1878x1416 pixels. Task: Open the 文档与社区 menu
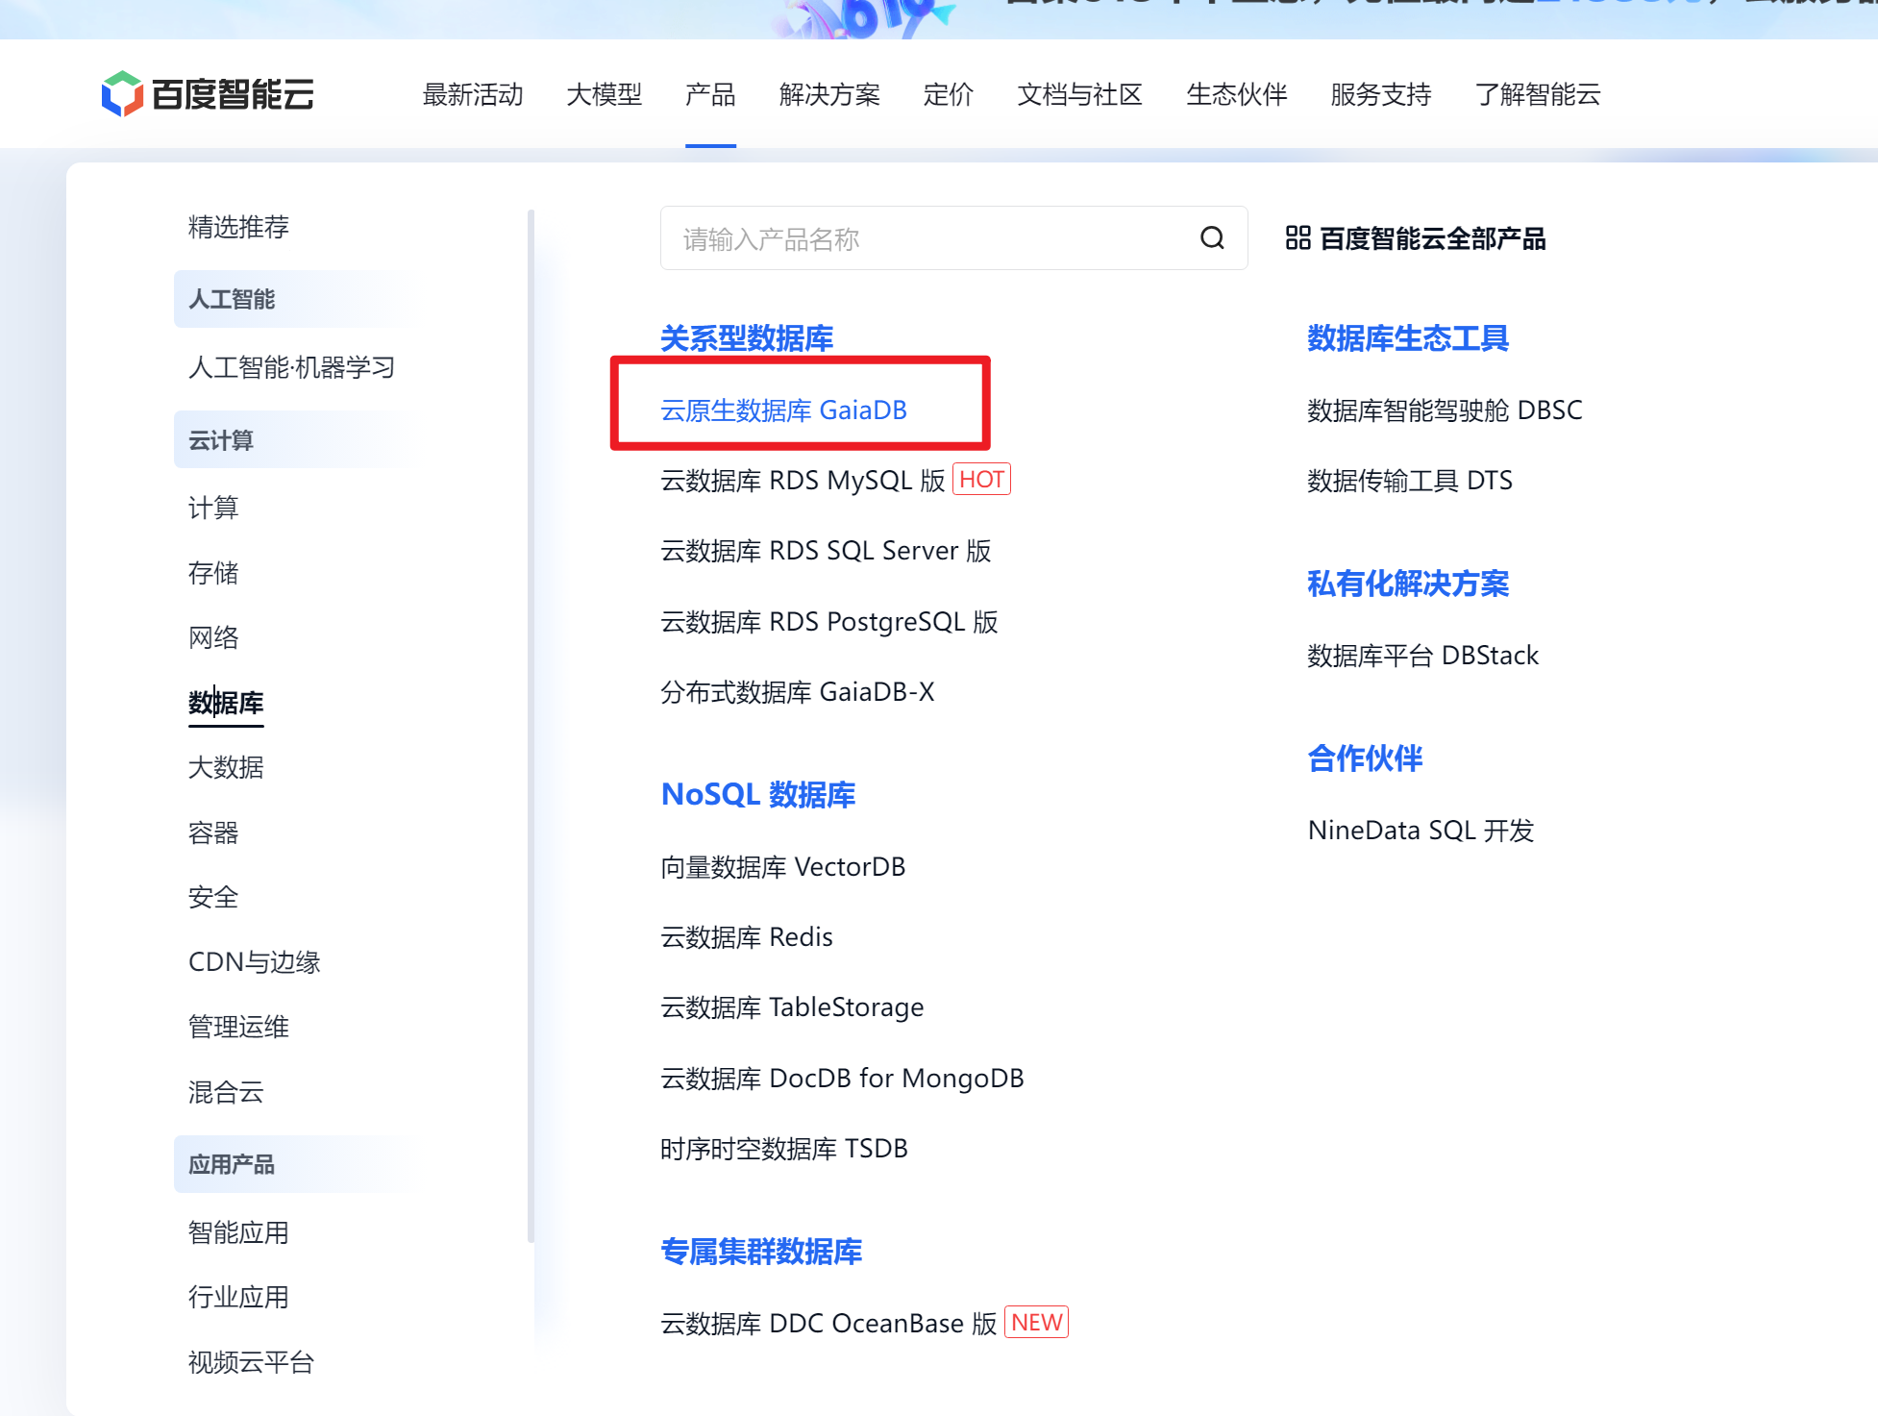click(1079, 94)
